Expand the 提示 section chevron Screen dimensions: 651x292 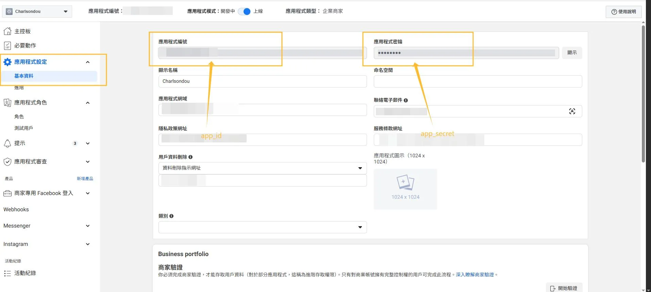pyautogui.click(x=88, y=143)
